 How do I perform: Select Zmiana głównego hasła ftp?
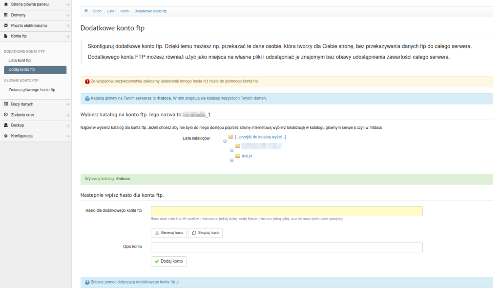point(32,90)
